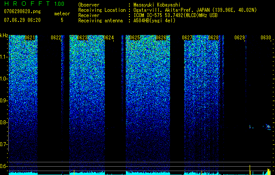
Task: Click the Receiving antenna label
Action: click(x=101, y=21)
